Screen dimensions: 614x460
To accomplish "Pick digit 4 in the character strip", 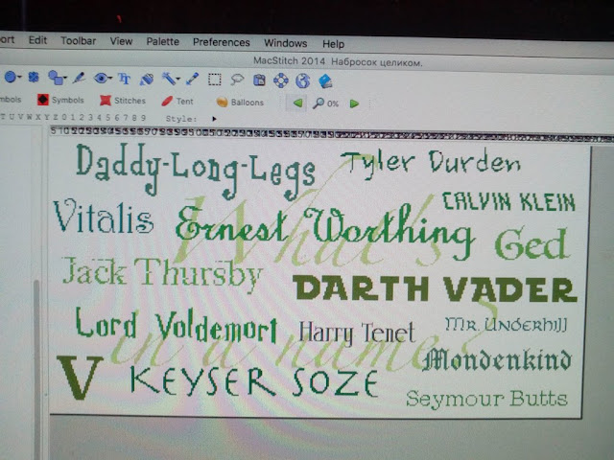I will [100, 117].
